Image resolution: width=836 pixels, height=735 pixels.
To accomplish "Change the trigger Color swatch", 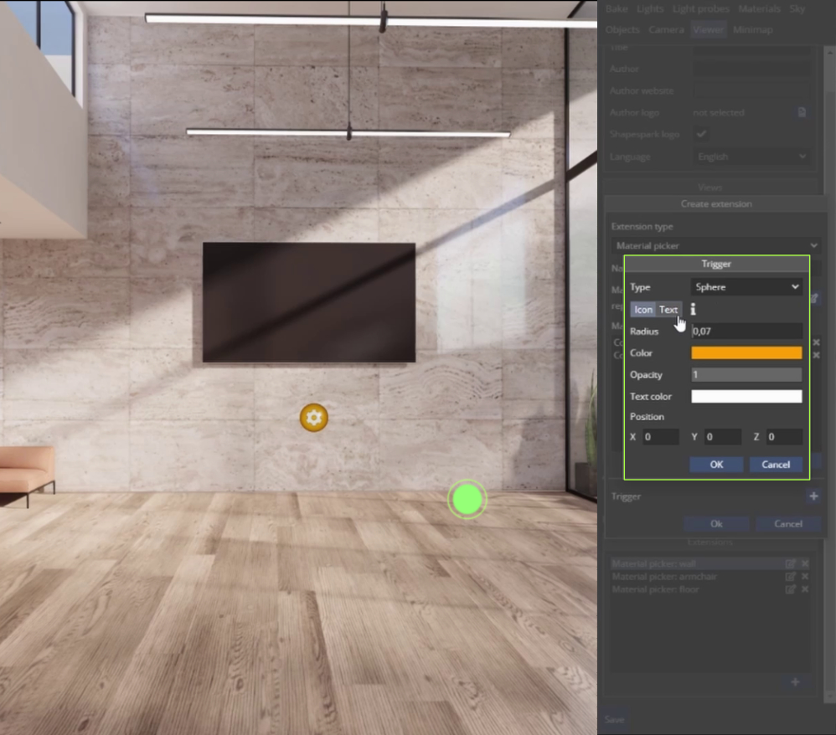I will point(745,352).
